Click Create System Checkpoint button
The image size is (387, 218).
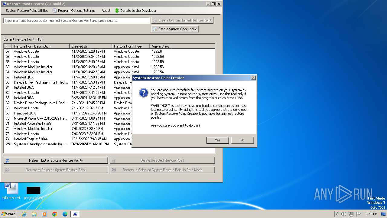coord(175,29)
